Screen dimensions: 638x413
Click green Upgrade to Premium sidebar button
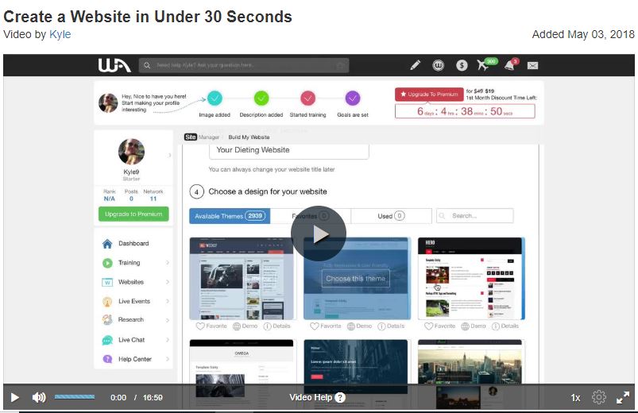(133, 214)
